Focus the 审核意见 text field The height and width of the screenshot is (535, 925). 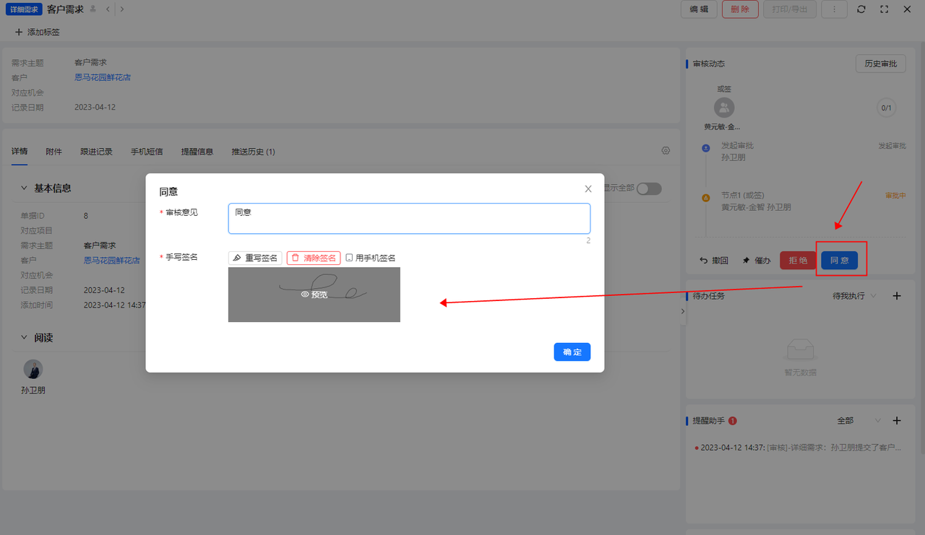point(409,218)
